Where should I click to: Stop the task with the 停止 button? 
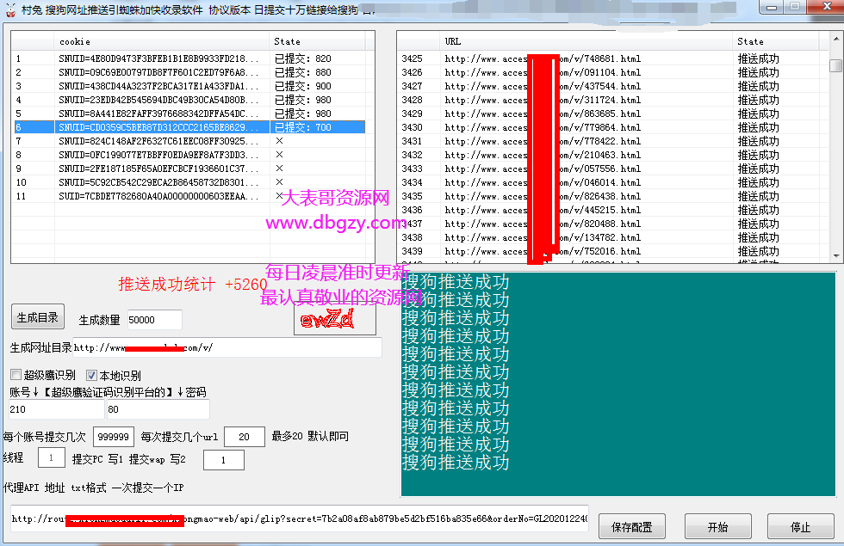click(x=799, y=527)
